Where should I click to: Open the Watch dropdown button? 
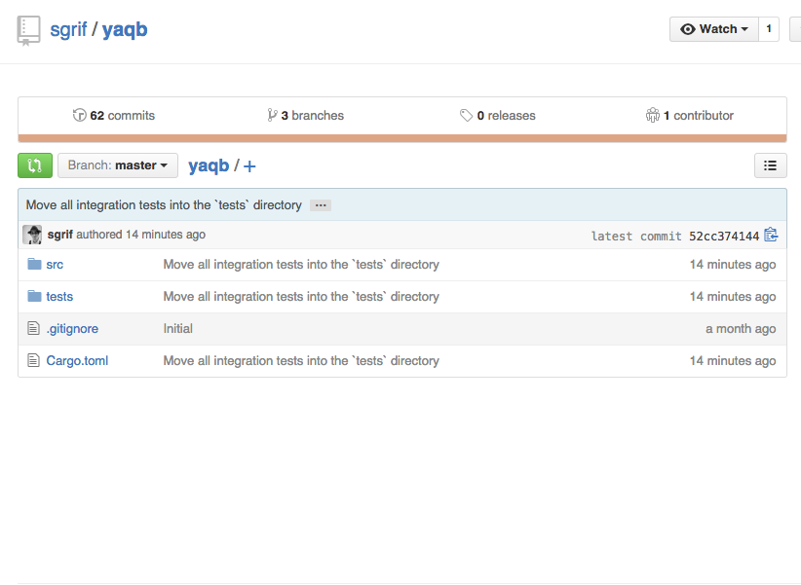pyautogui.click(x=713, y=29)
